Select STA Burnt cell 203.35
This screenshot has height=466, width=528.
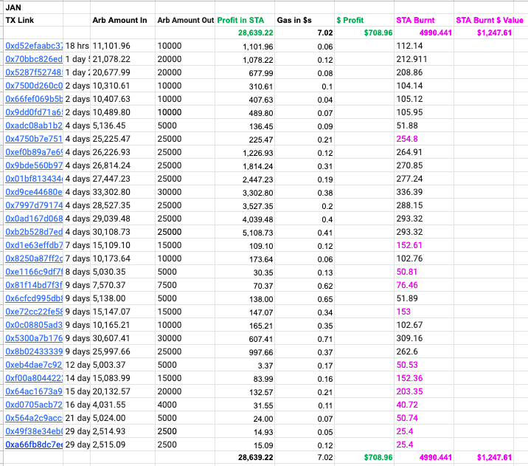point(423,391)
